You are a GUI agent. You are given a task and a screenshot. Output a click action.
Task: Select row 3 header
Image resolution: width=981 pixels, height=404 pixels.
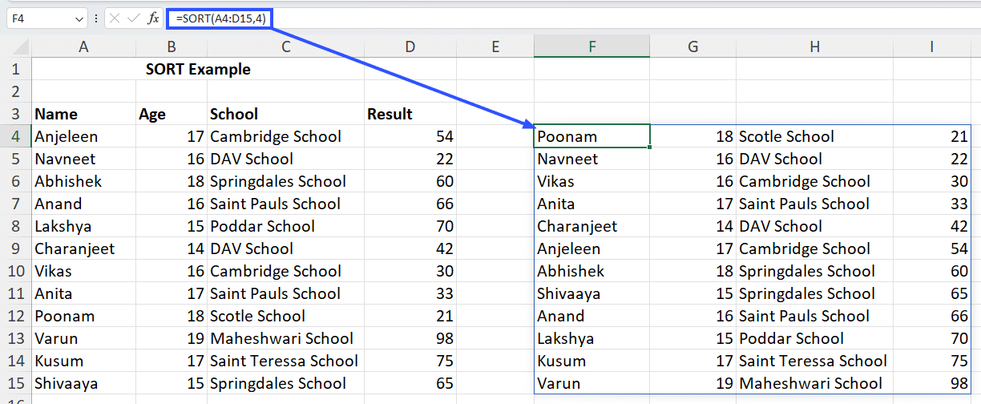point(16,114)
